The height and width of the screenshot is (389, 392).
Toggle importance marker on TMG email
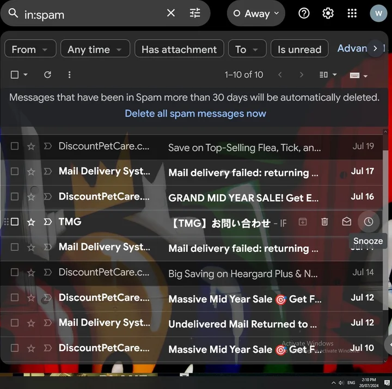47,221
